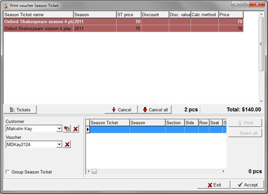Click the down arrow of the vertical scrollbar
Screen dimensions: 268x194
[262, 101]
